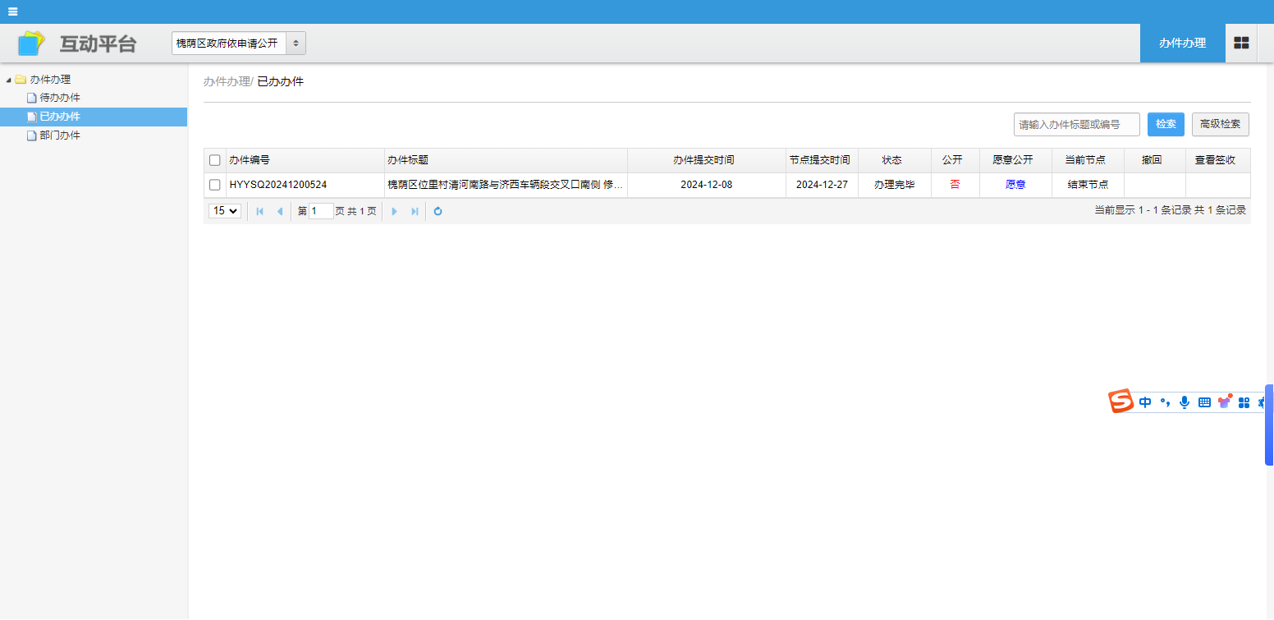Collapse the 办件办理 tree folder
The width and height of the screenshot is (1274, 620).
[9, 80]
